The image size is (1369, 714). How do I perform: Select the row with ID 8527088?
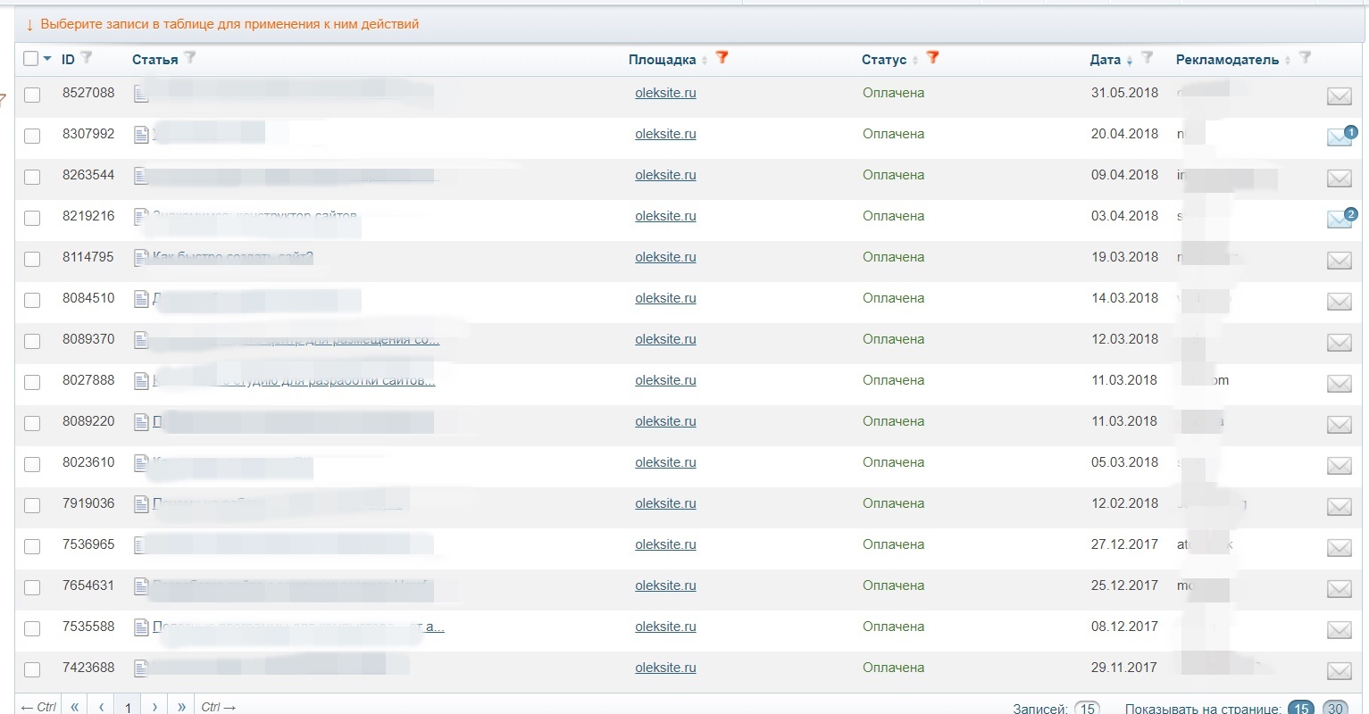[x=32, y=95]
